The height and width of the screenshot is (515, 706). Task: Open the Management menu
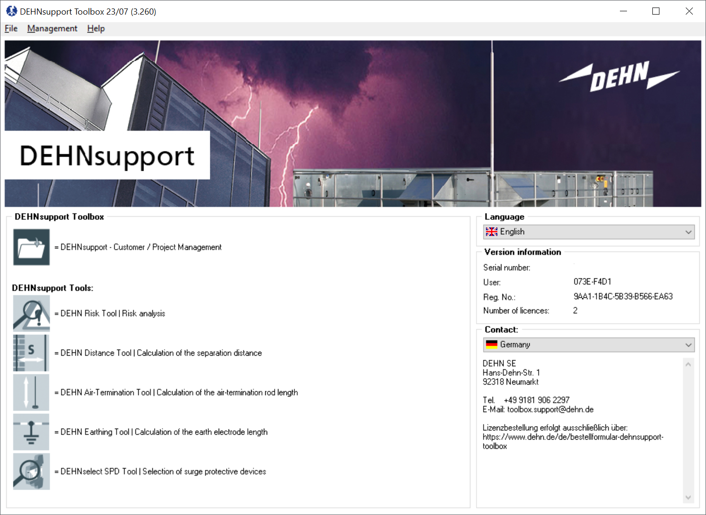coord(52,28)
